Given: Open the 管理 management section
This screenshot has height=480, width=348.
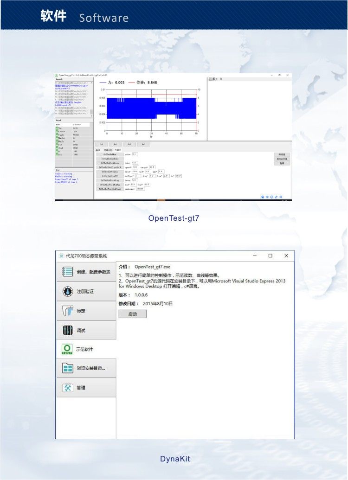Looking at the screenshot, I should 86,387.
